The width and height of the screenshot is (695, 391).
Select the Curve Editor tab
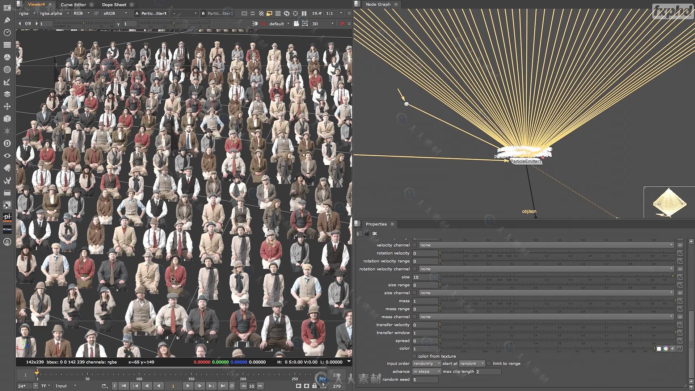click(73, 4)
